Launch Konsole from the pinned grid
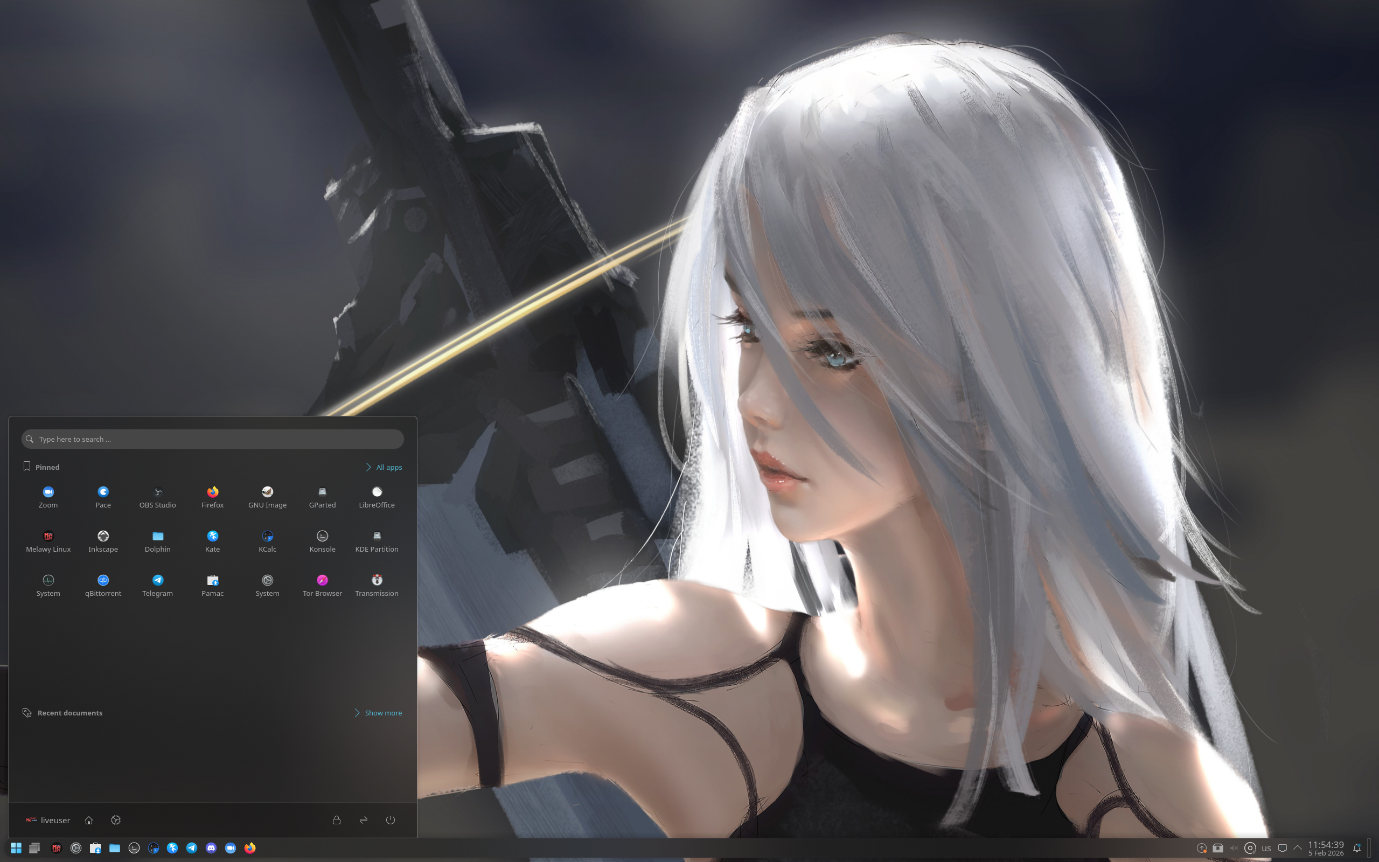1379x862 pixels. pos(322,541)
